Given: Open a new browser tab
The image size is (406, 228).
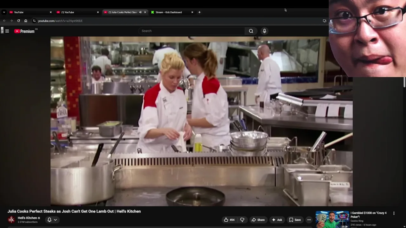Looking at the screenshot, I should 199,12.
